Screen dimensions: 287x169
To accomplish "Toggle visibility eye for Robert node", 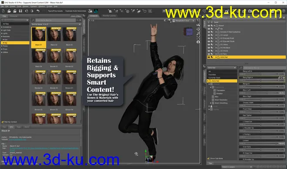I will [x=209, y=26].
